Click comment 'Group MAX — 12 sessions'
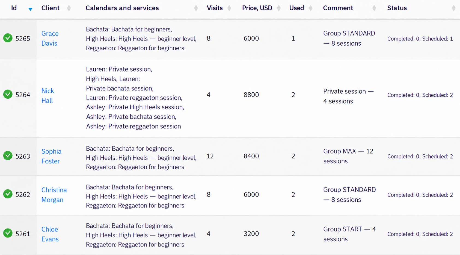 [348, 156]
